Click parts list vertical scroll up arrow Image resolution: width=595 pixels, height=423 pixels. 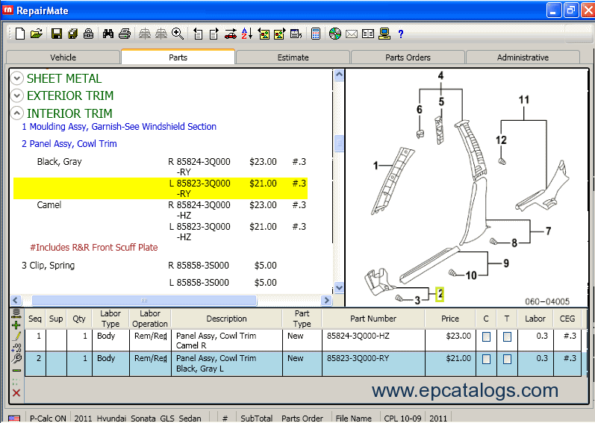[339, 75]
